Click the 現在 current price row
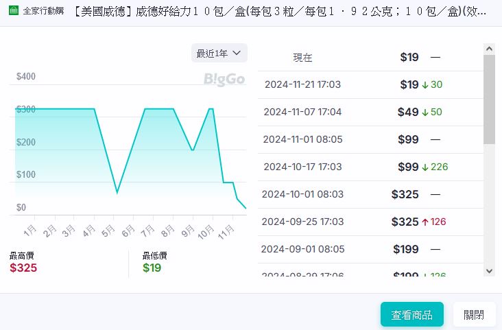Screen dimensions: 502x330 (x=370, y=58)
